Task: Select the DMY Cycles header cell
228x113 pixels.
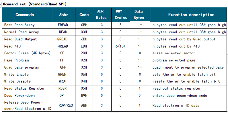Action: (121, 15)
